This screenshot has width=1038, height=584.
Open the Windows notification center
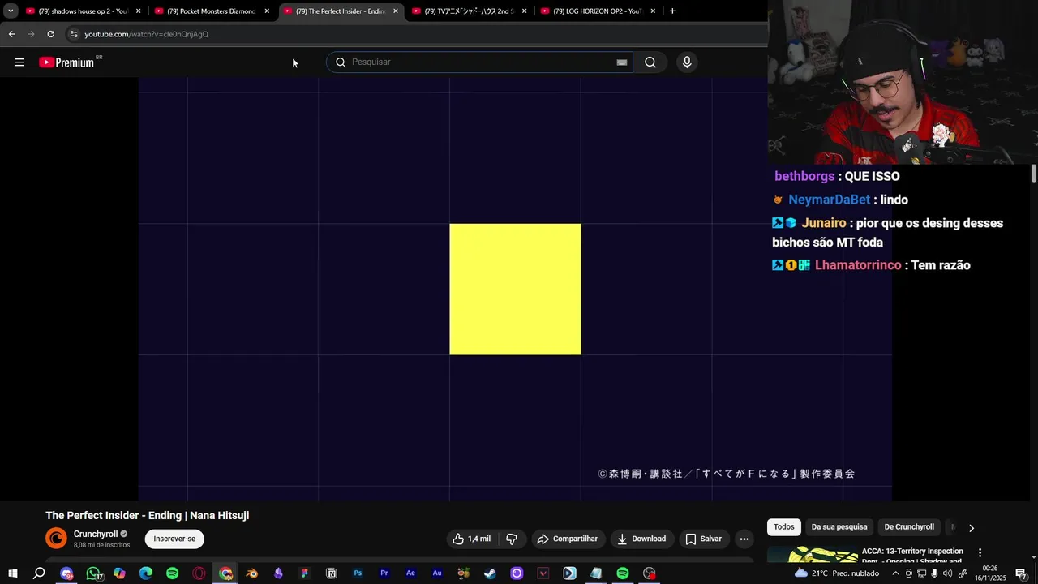point(1021,573)
